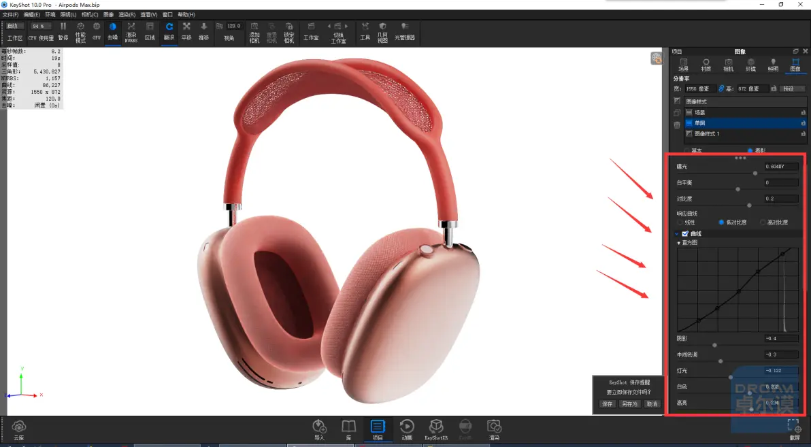811x447 pixels.
Task: Open the Render (渲染) dialog
Action: pos(495,431)
